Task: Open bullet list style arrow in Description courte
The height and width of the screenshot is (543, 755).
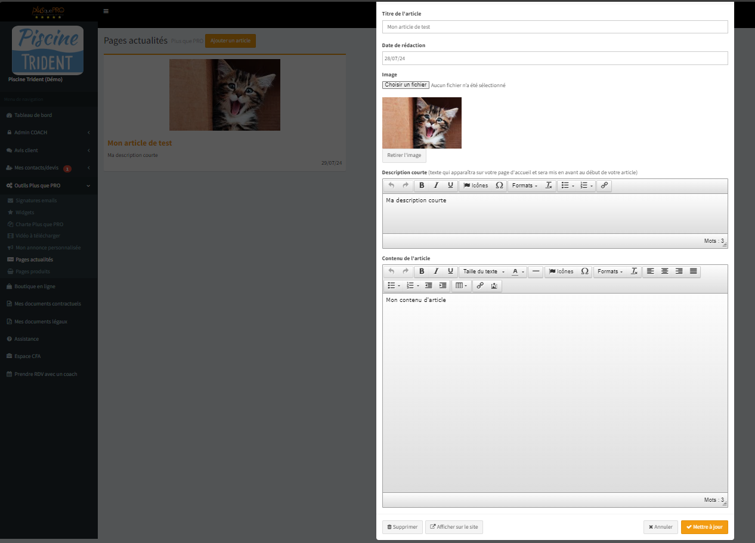Action: tap(573, 186)
